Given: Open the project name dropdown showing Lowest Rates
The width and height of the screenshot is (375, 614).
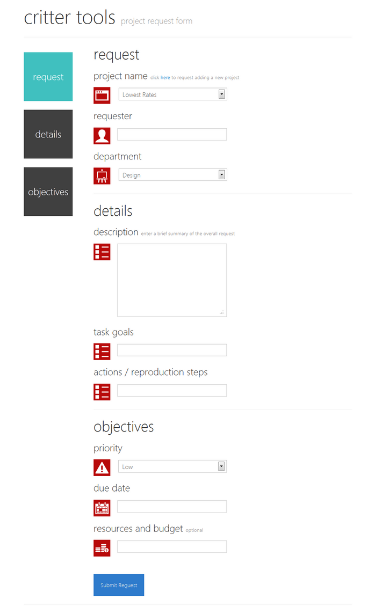Looking at the screenshot, I should (173, 94).
